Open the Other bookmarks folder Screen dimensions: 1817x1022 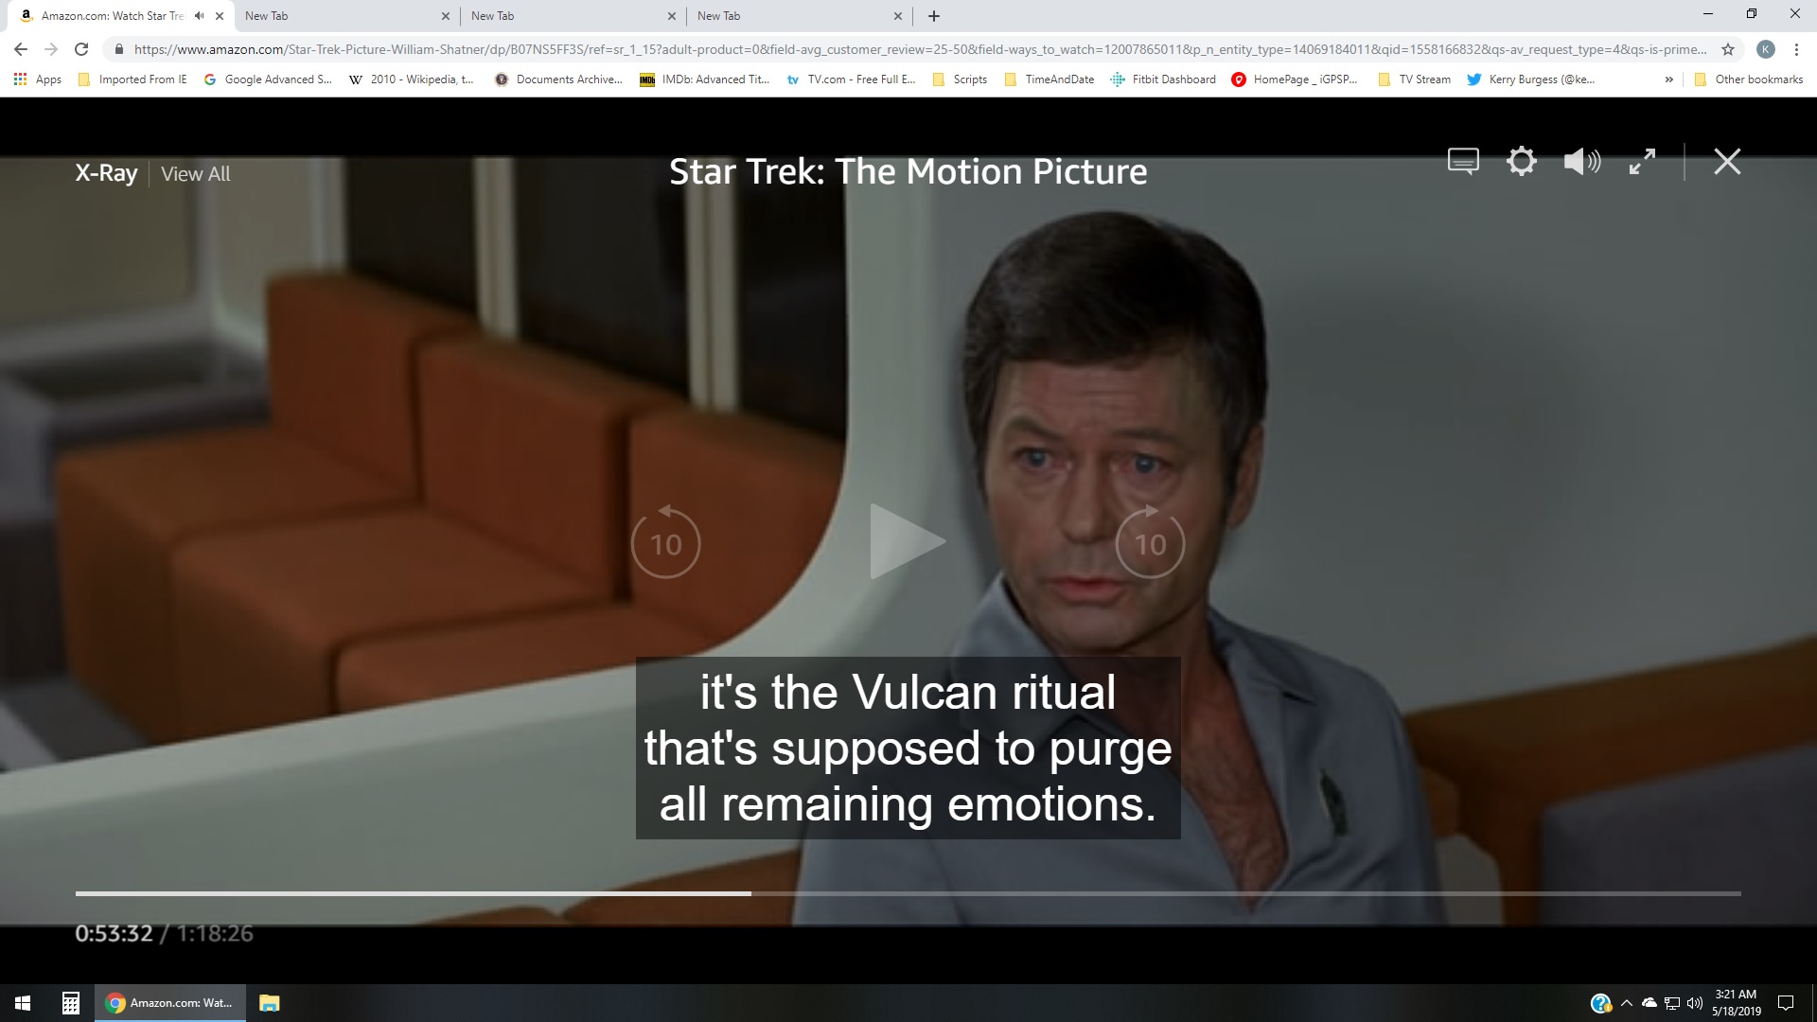[1748, 79]
